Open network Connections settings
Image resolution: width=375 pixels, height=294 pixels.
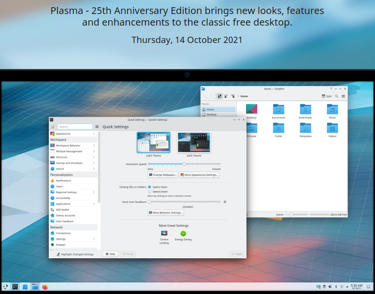click(x=73, y=233)
